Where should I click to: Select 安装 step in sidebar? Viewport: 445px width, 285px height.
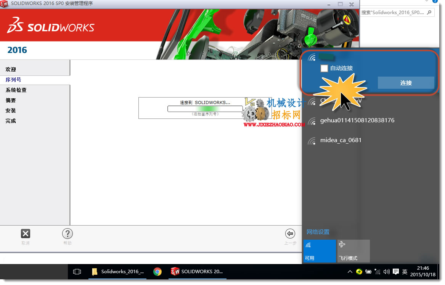click(x=11, y=110)
